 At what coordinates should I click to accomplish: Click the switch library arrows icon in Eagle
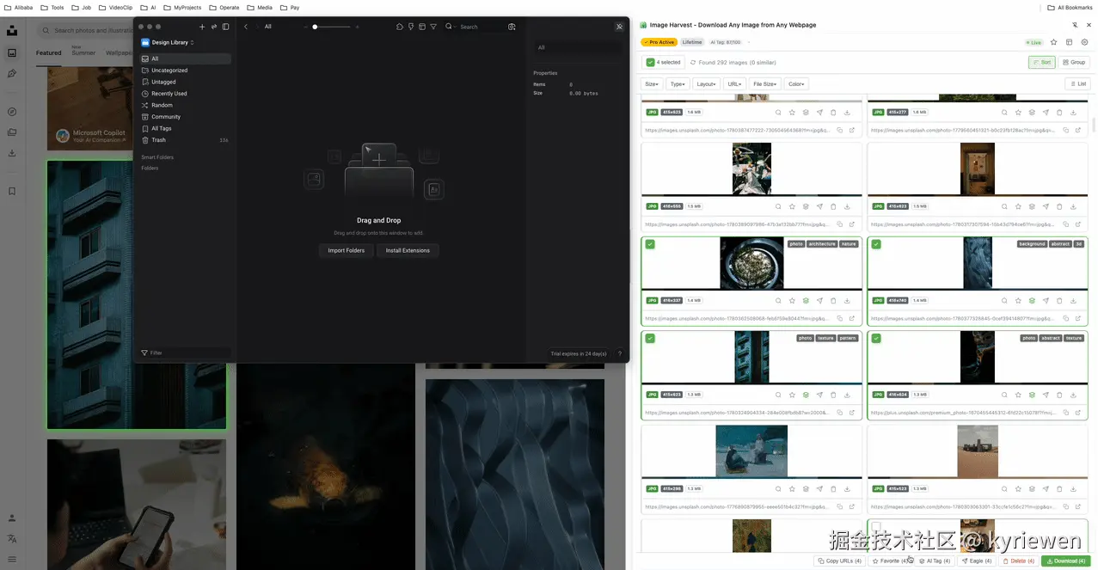pyautogui.click(x=214, y=27)
